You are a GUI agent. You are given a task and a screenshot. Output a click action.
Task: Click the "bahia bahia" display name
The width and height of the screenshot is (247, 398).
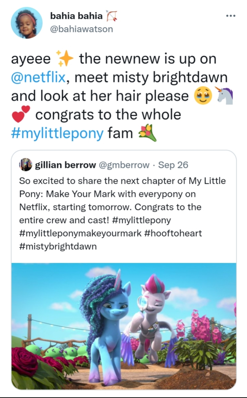(76, 16)
